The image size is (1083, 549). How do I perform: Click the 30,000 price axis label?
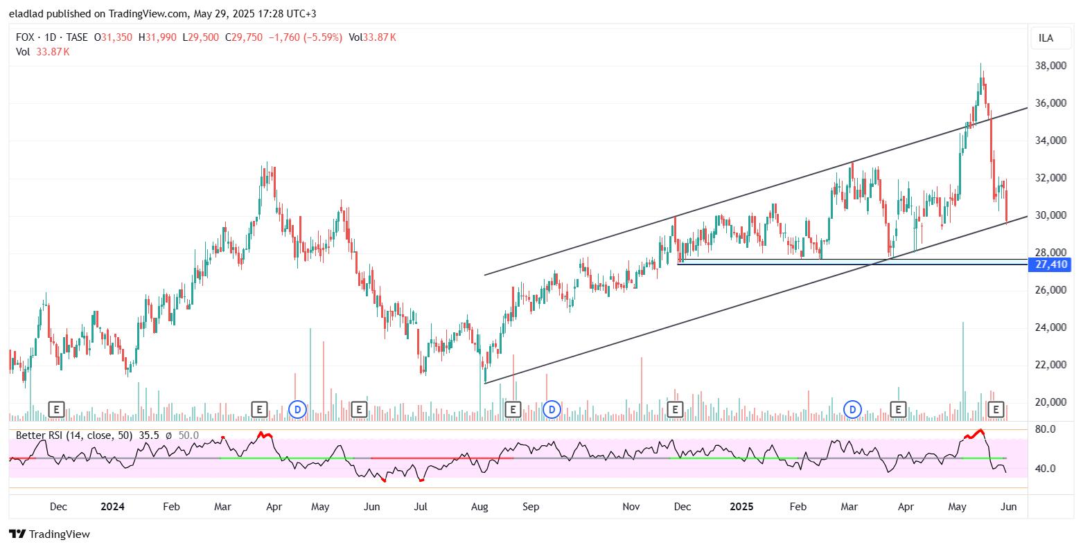[1050, 215]
